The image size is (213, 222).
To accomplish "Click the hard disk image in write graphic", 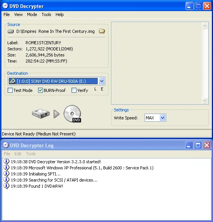I will [x=41, y=114].
